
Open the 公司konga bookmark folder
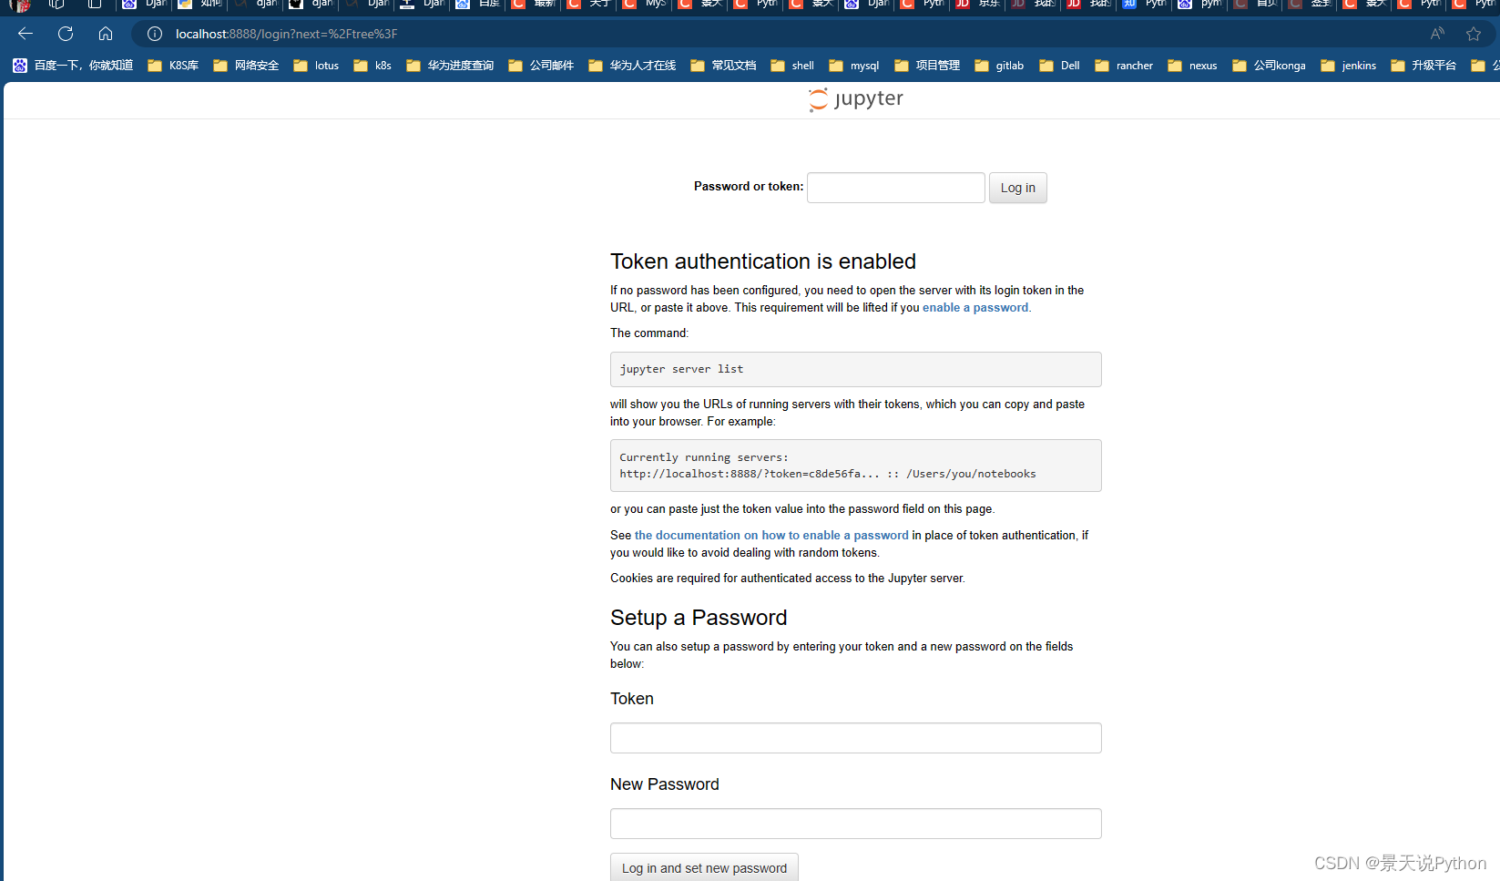(x=1269, y=66)
